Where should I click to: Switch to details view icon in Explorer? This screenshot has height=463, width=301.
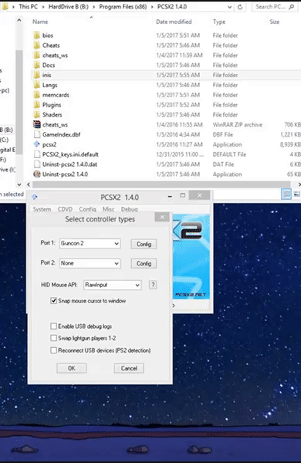[286, 194]
